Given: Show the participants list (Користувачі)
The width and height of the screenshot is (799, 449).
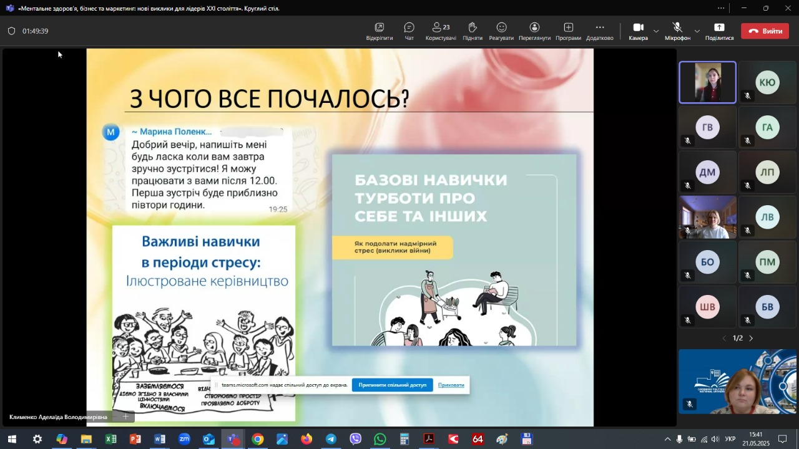Looking at the screenshot, I should [441, 31].
